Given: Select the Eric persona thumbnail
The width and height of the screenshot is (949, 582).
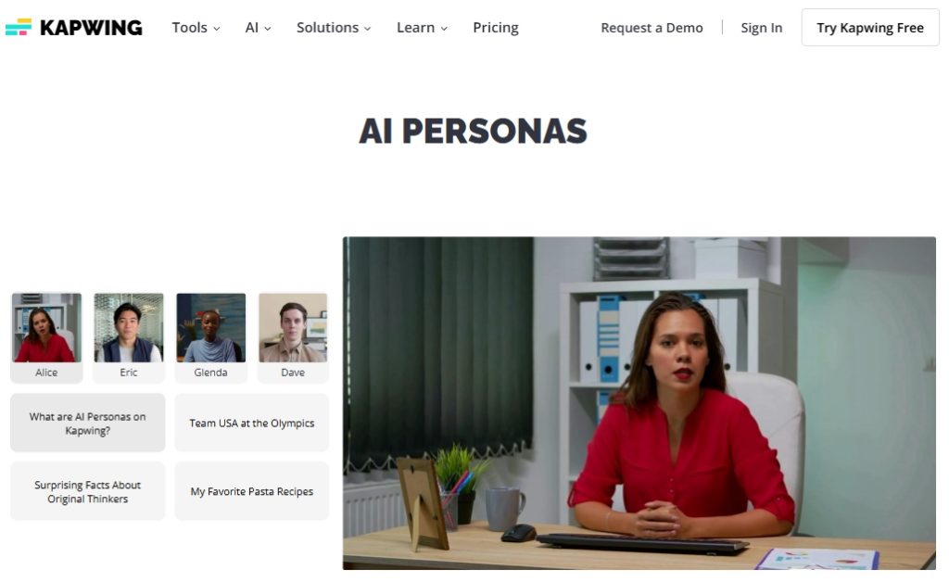Looking at the screenshot, I should click(128, 337).
